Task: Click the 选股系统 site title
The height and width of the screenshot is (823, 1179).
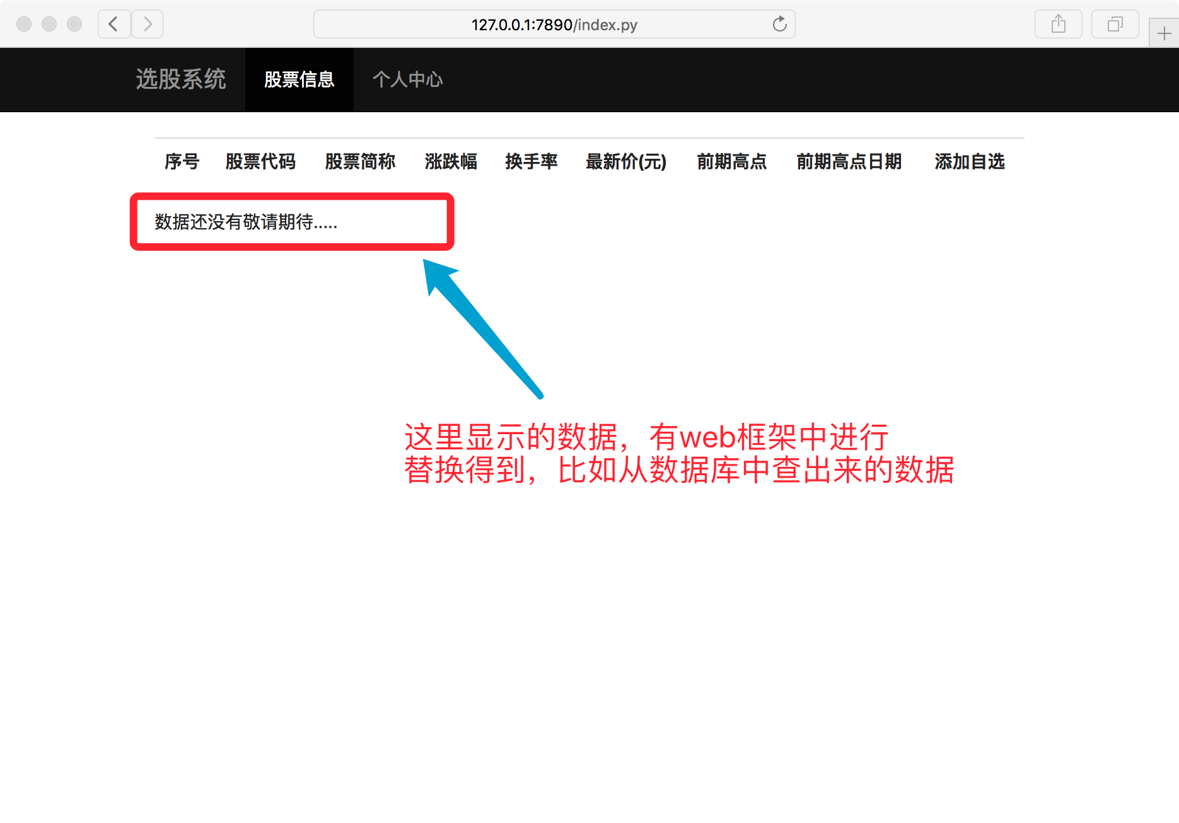Action: click(x=181, y=79)
